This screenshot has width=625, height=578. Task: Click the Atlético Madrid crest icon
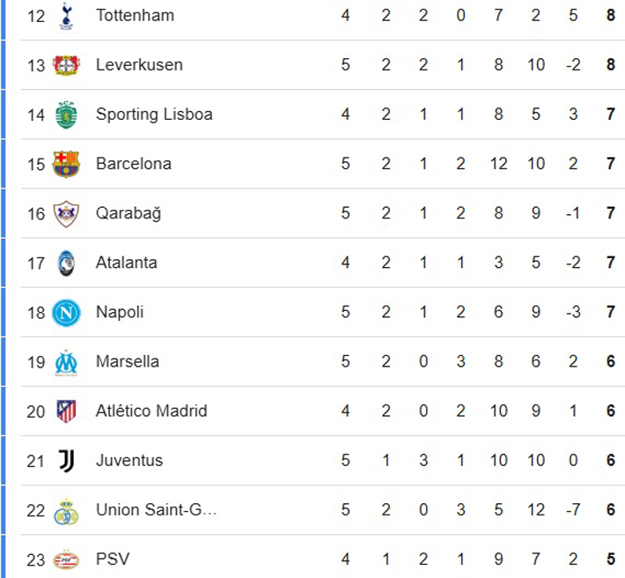point(66,411)
